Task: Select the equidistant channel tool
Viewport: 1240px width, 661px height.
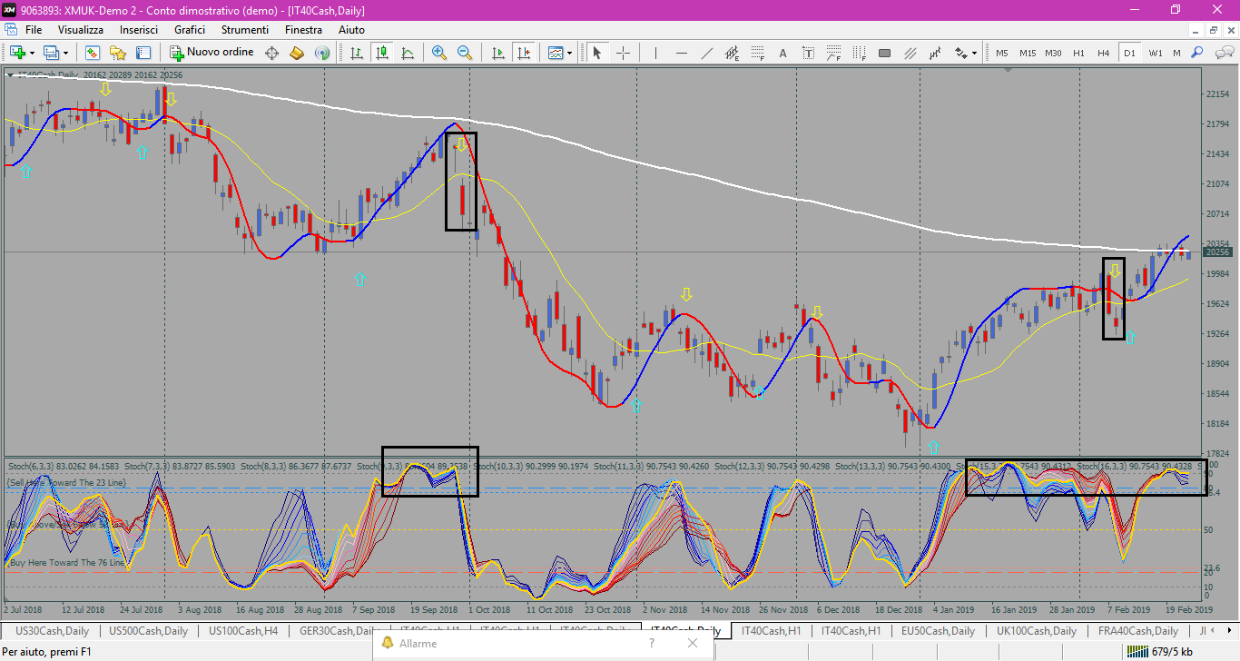Action: 733,53
